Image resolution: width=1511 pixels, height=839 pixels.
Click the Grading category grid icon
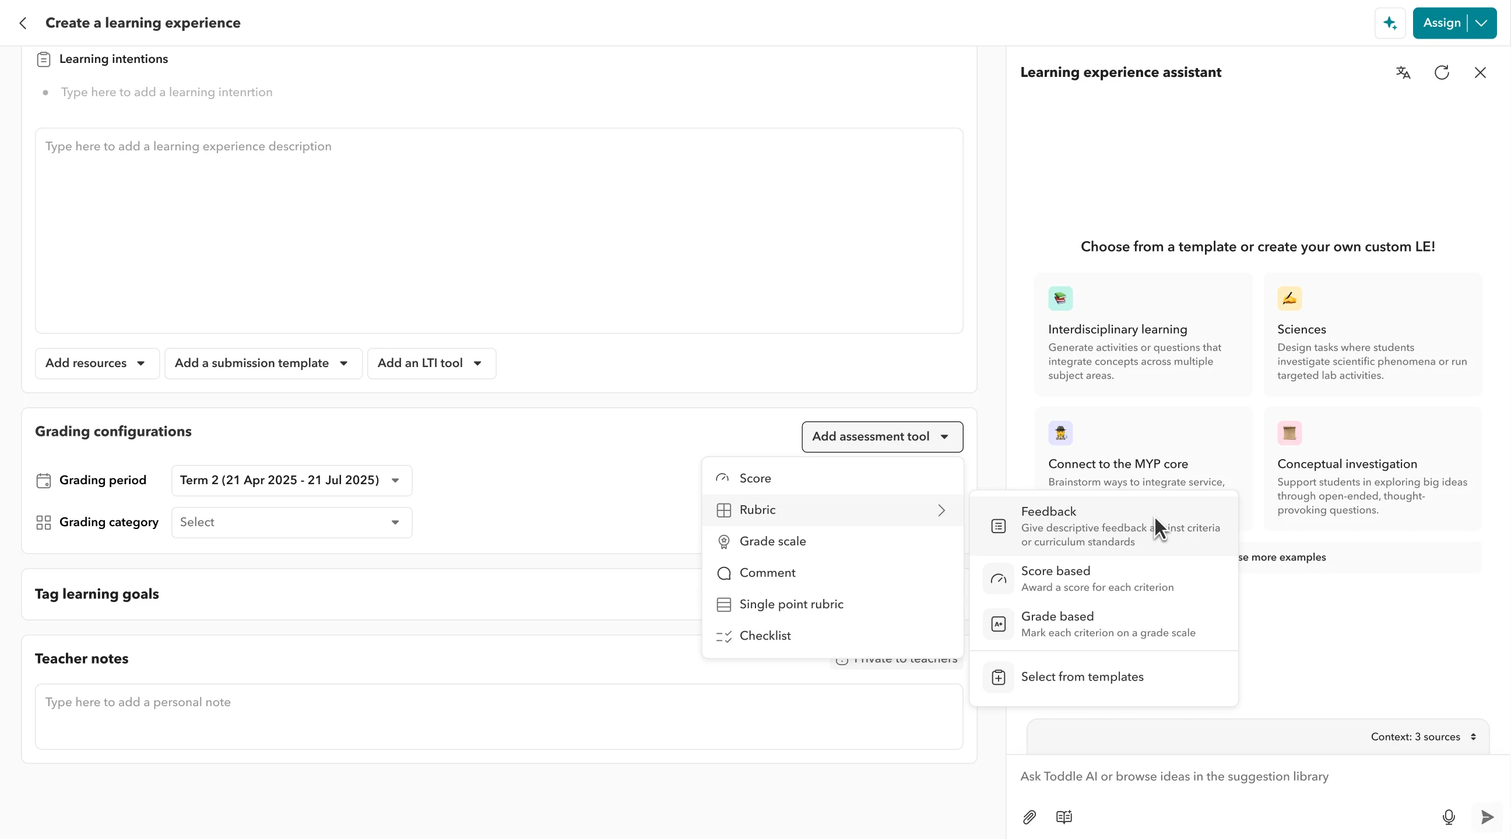43,523
